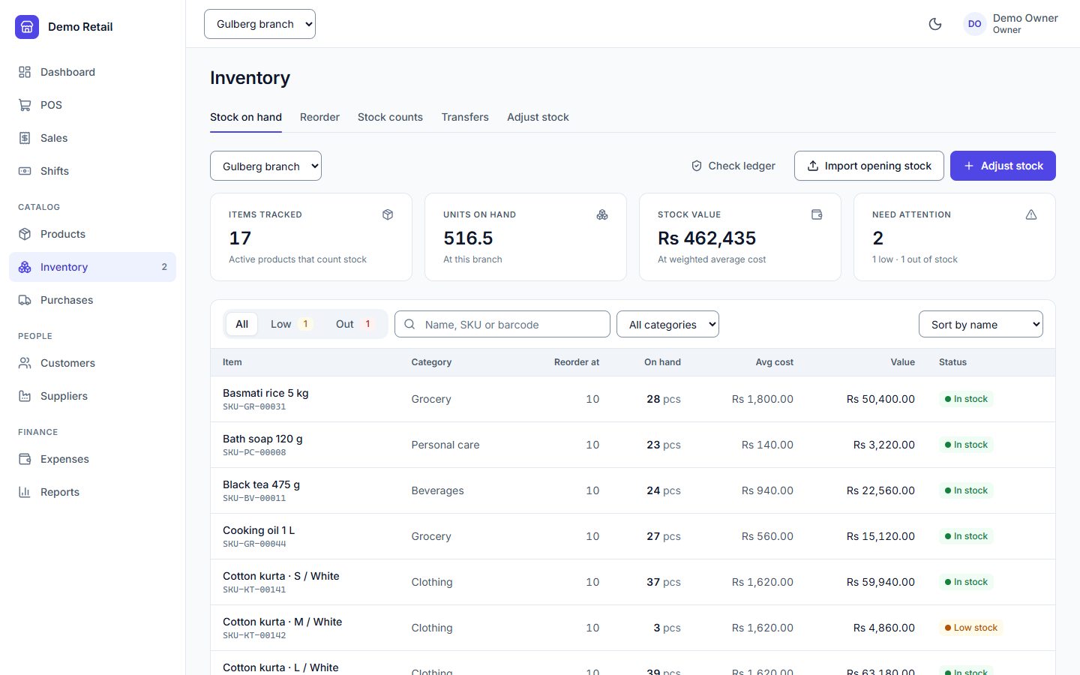Click the Suppliers factory icon
Screen dimensions: 1080x675
(25, 396)
